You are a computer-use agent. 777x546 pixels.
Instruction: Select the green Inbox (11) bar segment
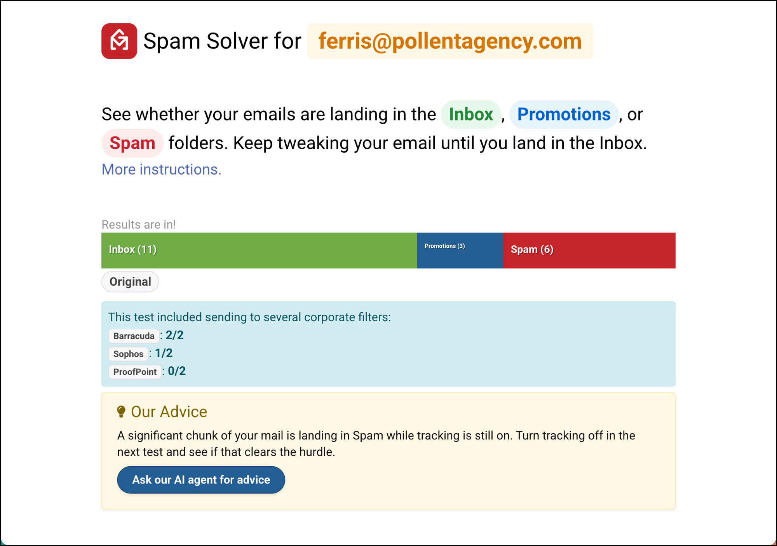(x=259, y=250)
